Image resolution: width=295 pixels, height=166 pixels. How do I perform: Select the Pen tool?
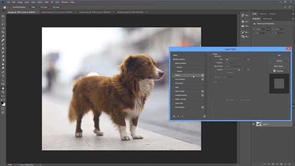coord(3,72)
